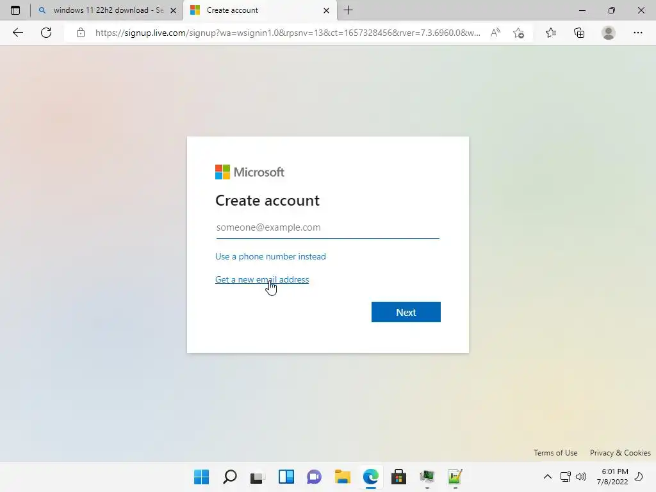Open Microsoft Store from taskbar

[398, 477]
